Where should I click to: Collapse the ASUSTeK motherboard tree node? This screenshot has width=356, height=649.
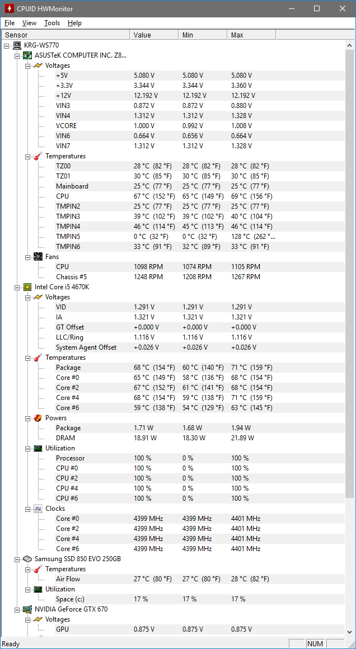point(17,55)
